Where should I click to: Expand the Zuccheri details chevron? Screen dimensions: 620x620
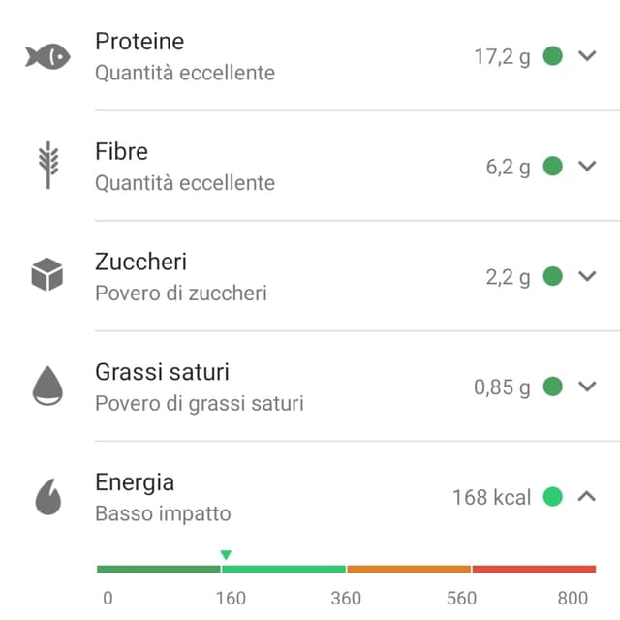tap(587, 275)
